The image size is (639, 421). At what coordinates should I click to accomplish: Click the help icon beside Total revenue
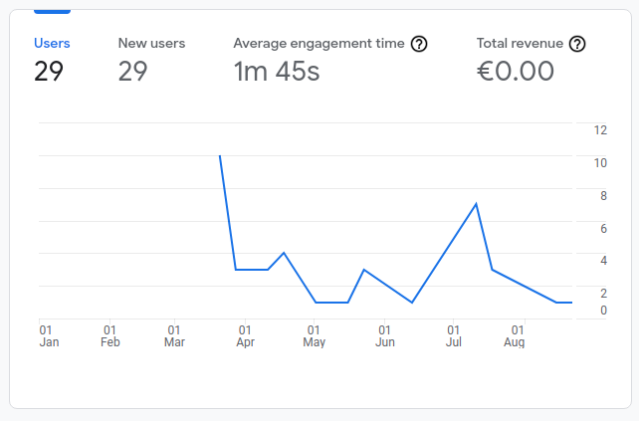(x=576, y=44)
